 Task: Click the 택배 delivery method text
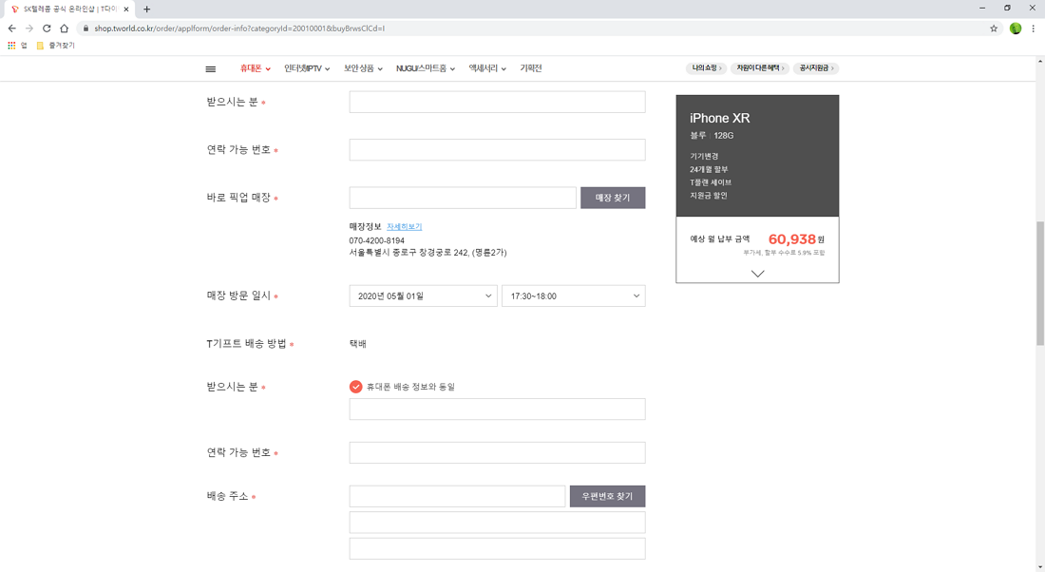point(358,344)
